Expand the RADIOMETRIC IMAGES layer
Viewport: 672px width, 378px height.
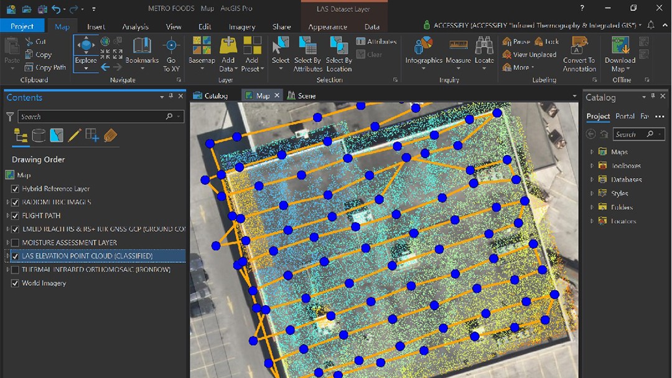tap(7, 202)
